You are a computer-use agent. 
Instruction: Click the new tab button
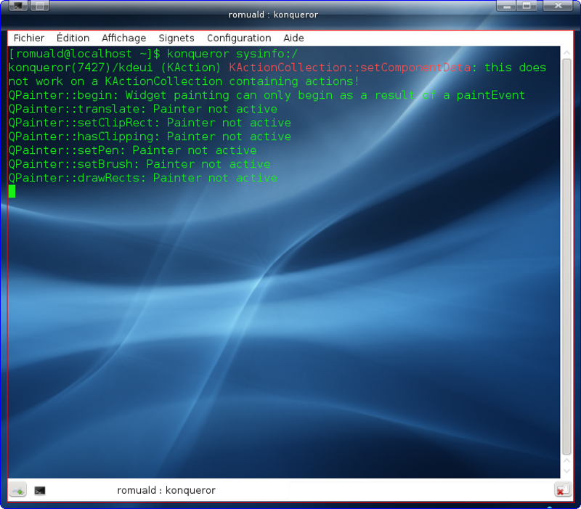tap(17, 490)
